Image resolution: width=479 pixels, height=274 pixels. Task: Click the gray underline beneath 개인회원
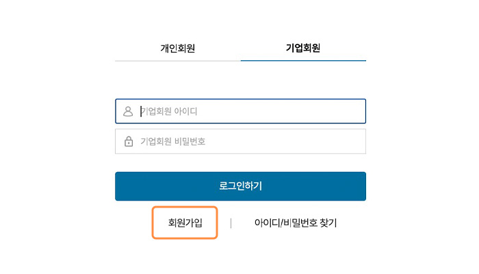click(178, 61)
